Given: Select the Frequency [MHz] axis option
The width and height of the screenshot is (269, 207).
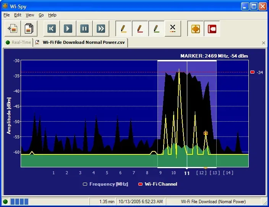Looking at the screenshot, I should [105, 184].
